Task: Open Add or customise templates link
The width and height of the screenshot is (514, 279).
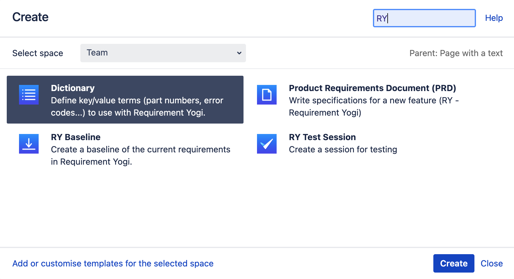Action: [x=113, y=263]
